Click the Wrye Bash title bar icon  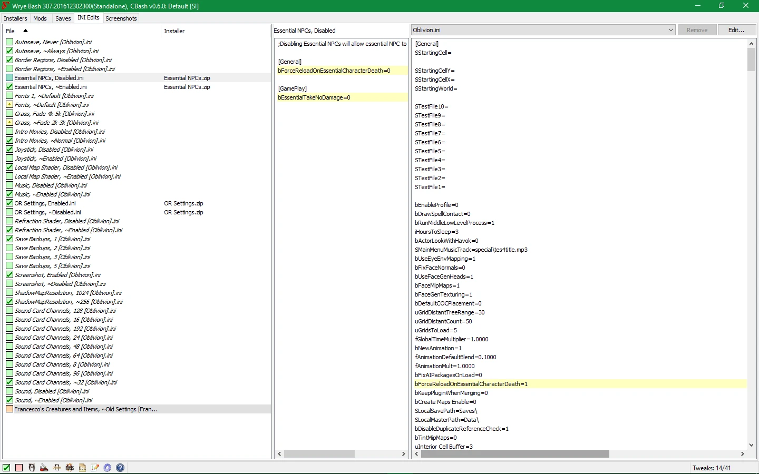pyautogui.click(x=6, y=6)
